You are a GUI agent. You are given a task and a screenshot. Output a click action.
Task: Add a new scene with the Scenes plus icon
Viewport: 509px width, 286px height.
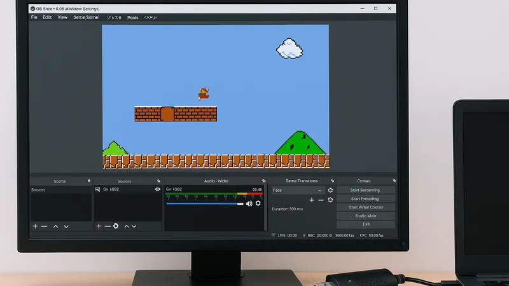click(x=35, y=226)
